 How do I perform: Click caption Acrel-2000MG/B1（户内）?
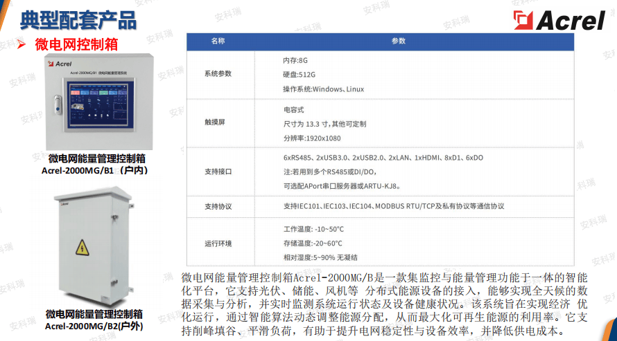tap(94, 170)
